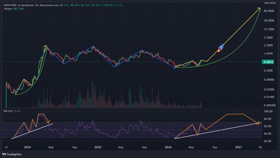Click the 80.0000 price axis label

(x=269, y=11)
